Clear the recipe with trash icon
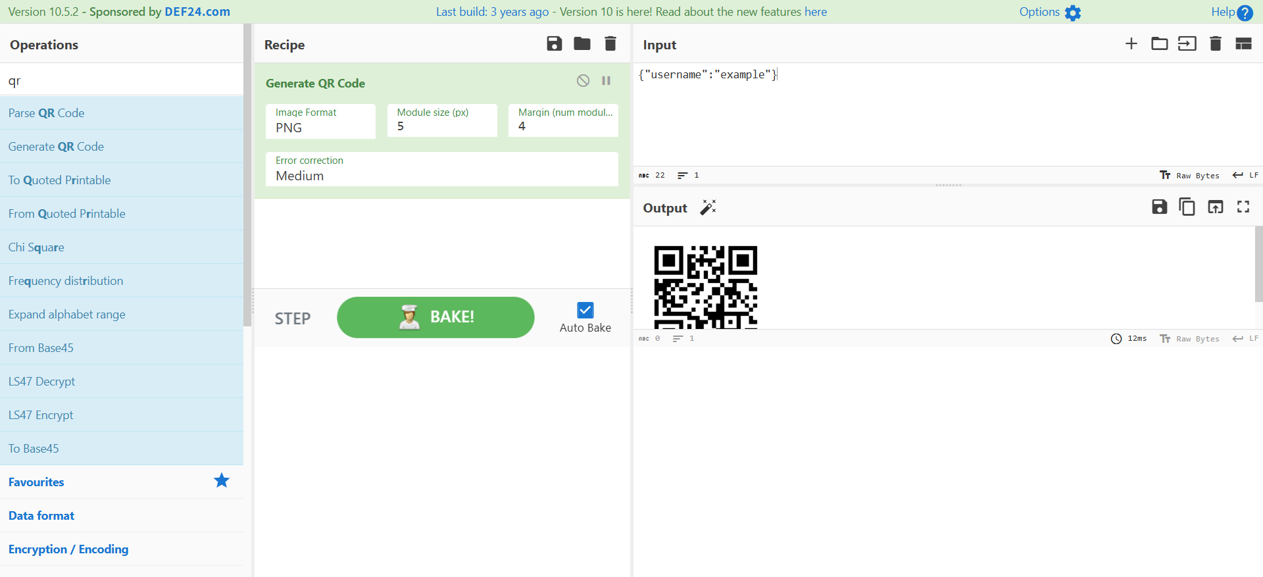The width and height of the screenshot is (1263, 577). point(610,44)
